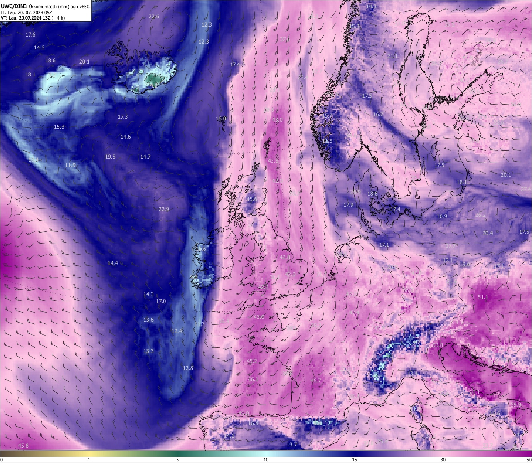Click the 45.2 value label
This screenshot has width=532, height=463.
click(252, 361)
